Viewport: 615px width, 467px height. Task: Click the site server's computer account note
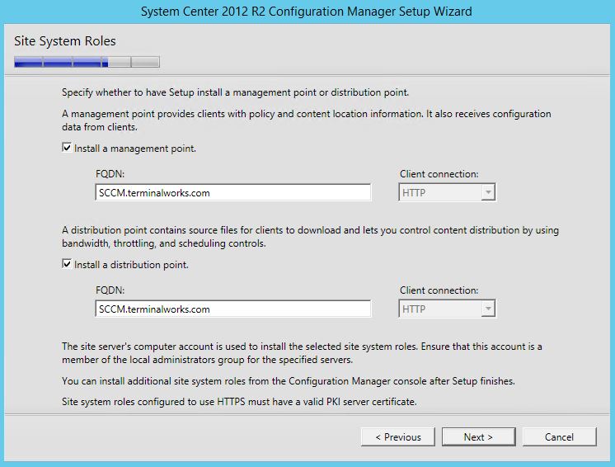point(302,353)
